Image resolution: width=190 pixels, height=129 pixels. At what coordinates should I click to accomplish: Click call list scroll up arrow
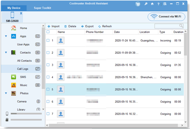coord(185,31)
